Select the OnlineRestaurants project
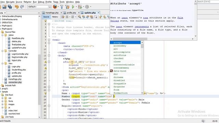 (10, 19)
